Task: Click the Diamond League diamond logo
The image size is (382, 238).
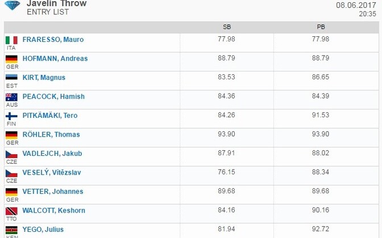Action: point(12,5)
